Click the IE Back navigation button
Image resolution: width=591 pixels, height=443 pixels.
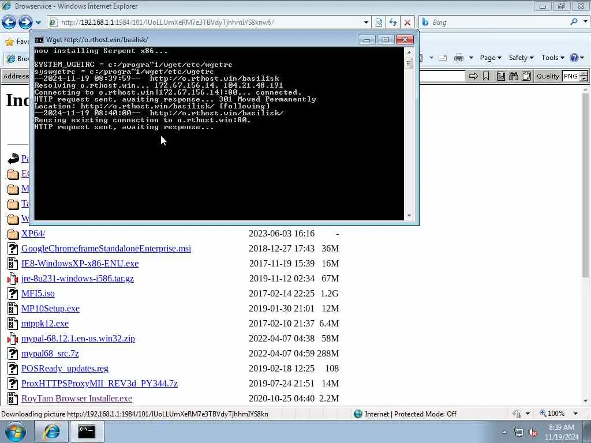9,22
